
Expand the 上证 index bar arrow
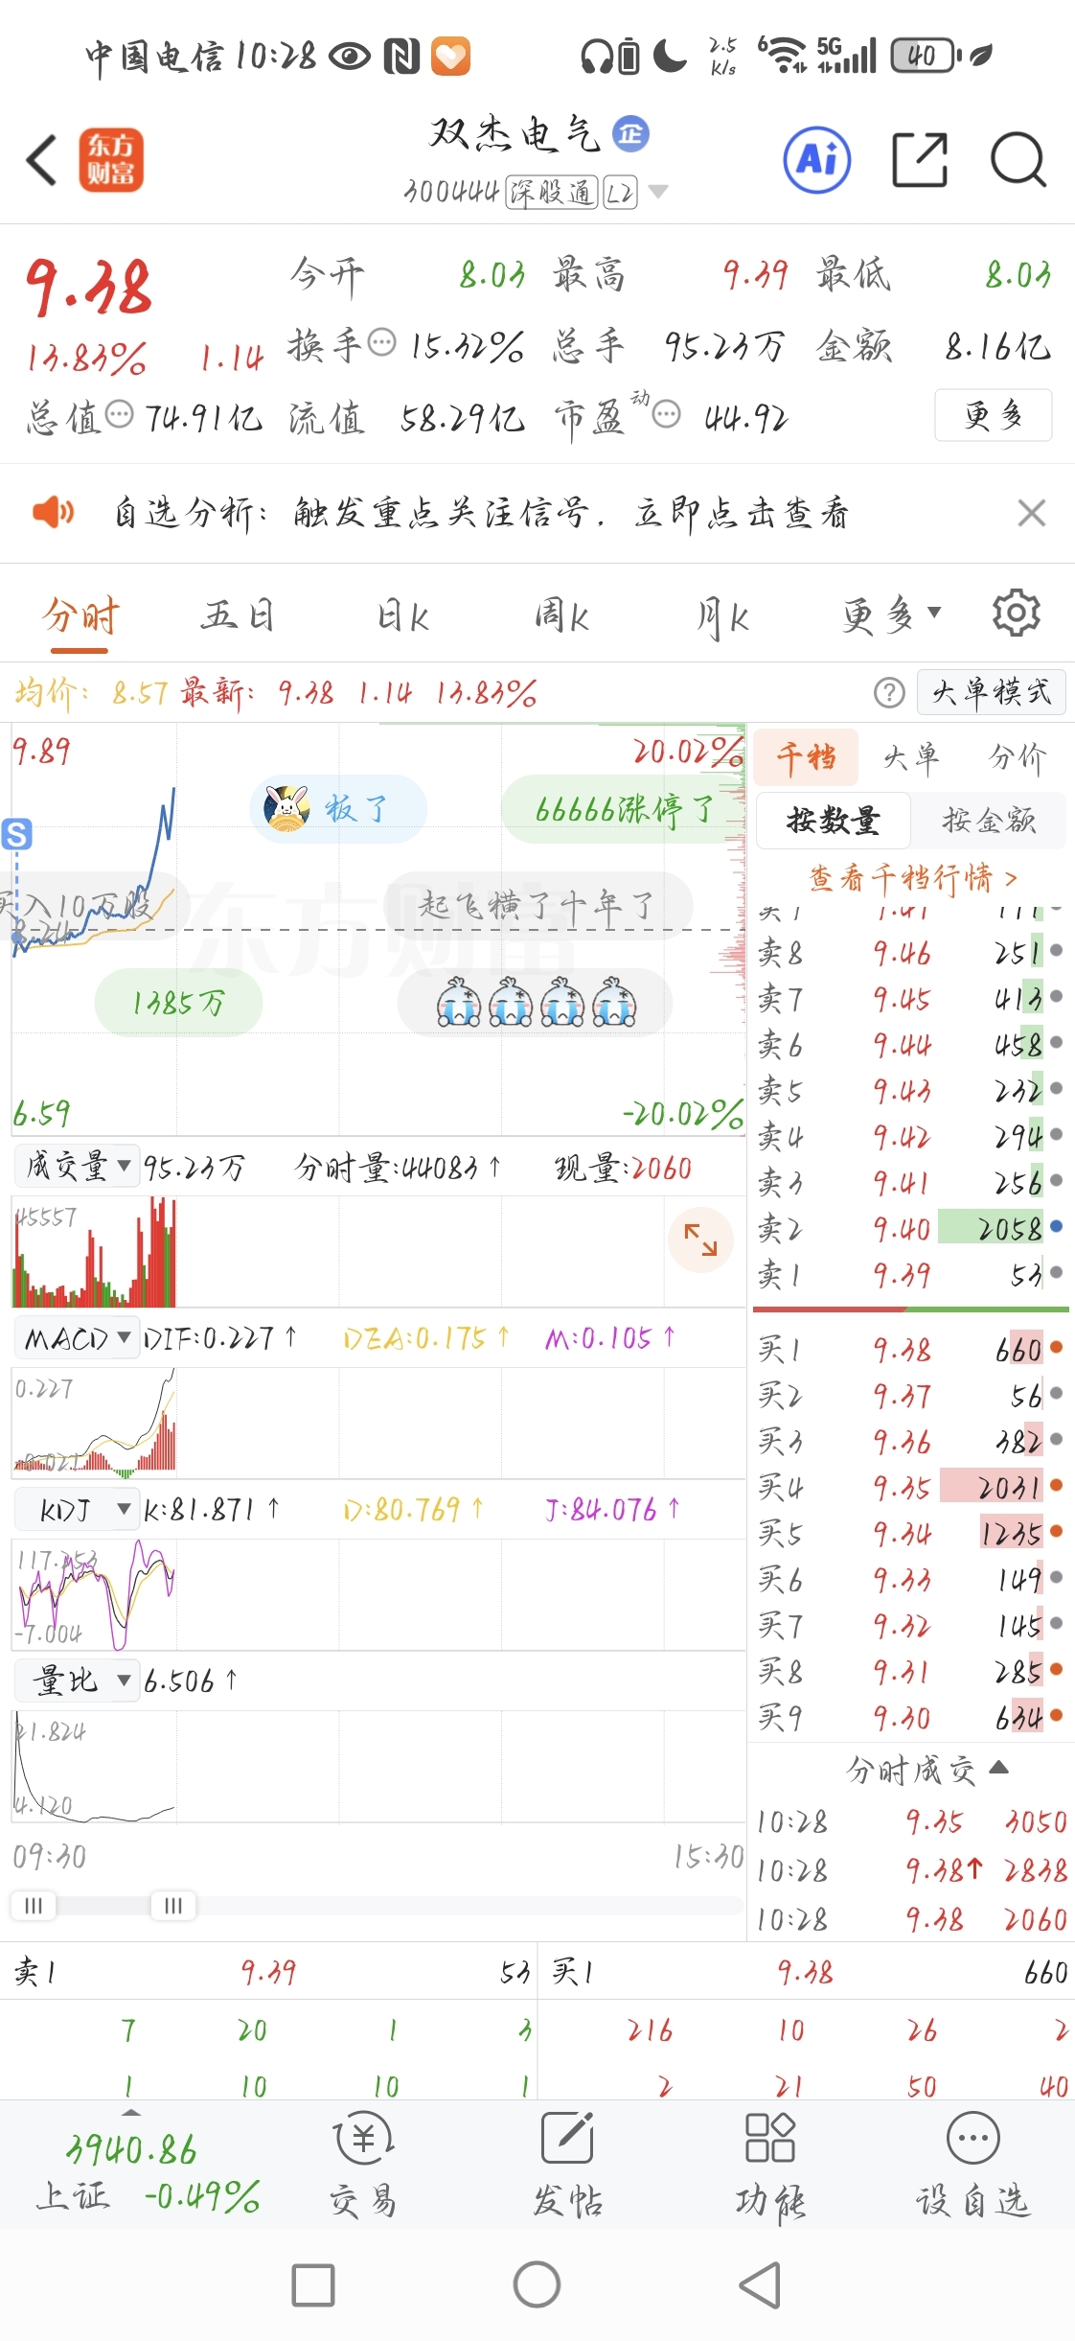131,2111
